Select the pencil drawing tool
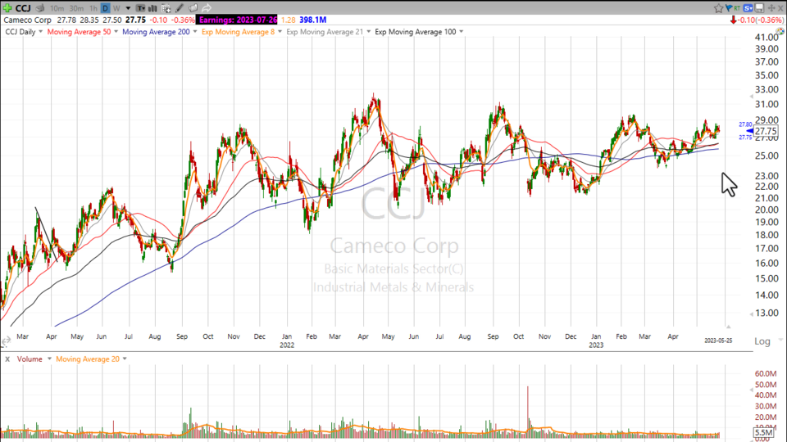This screenshot has width=787, height=442. click(180, 8)
